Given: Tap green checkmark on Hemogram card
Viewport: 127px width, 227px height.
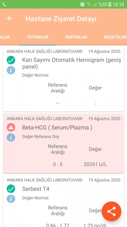Looking at the screenshot, I should (x=11, y=60).
